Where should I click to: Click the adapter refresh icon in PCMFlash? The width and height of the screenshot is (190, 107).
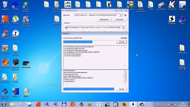pos(125,15)
